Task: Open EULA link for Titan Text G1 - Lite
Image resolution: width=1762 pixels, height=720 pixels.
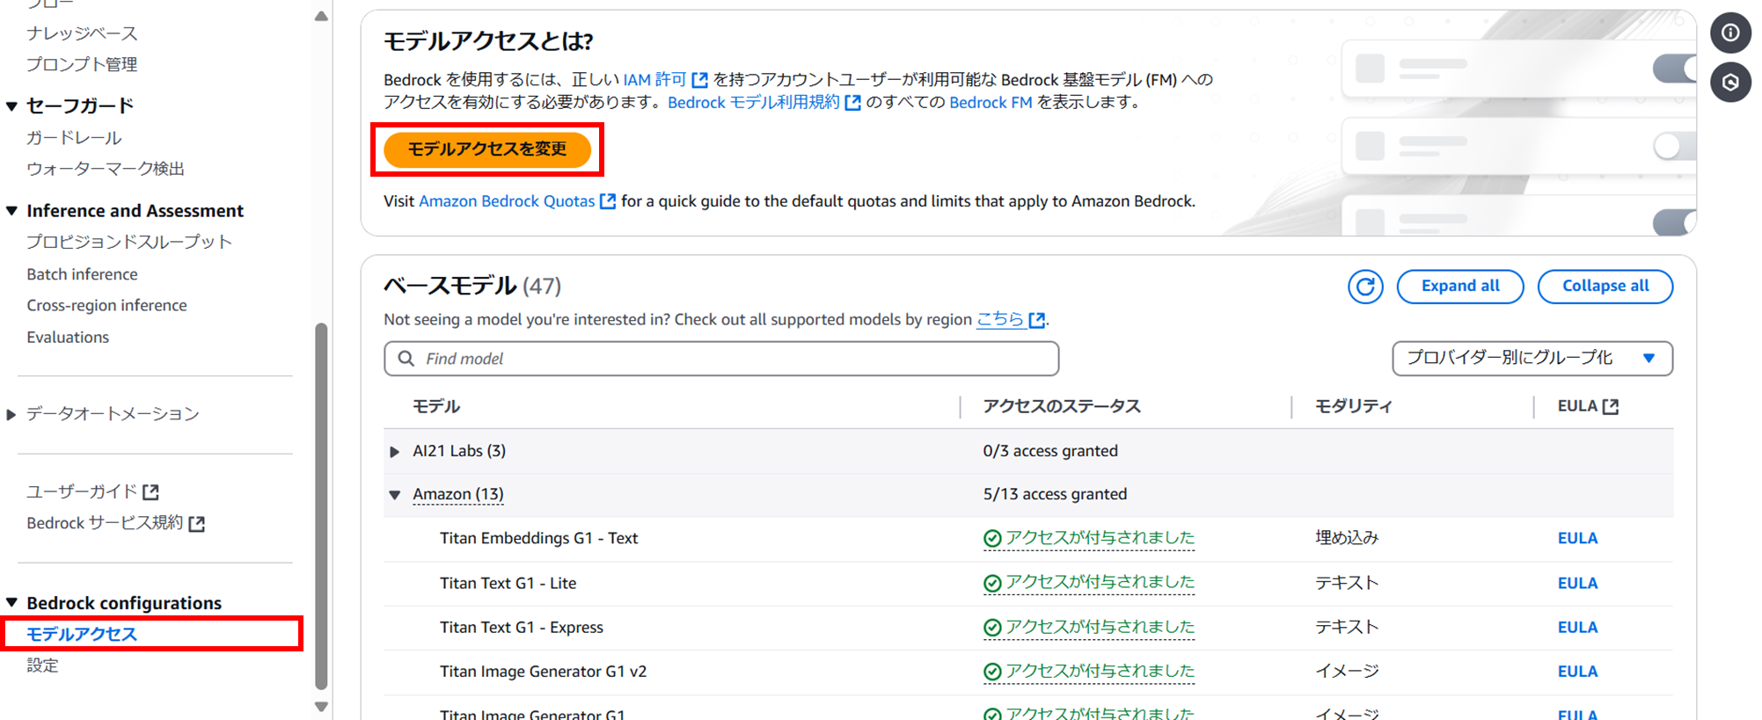Action: coord(1577,583)
